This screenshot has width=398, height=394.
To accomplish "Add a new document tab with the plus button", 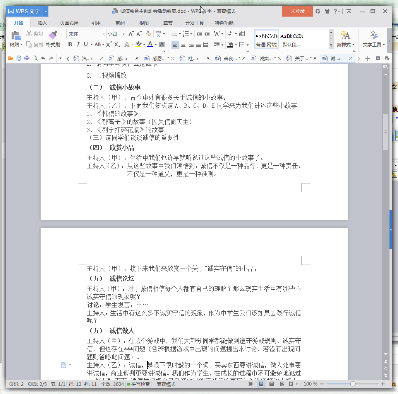I will click(x=367, y=59).
